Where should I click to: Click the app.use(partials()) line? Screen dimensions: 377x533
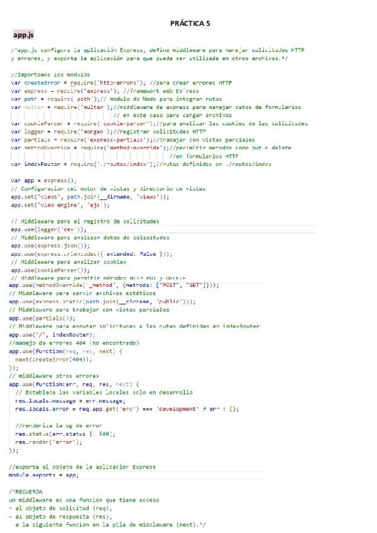click(x=39, y=318)
